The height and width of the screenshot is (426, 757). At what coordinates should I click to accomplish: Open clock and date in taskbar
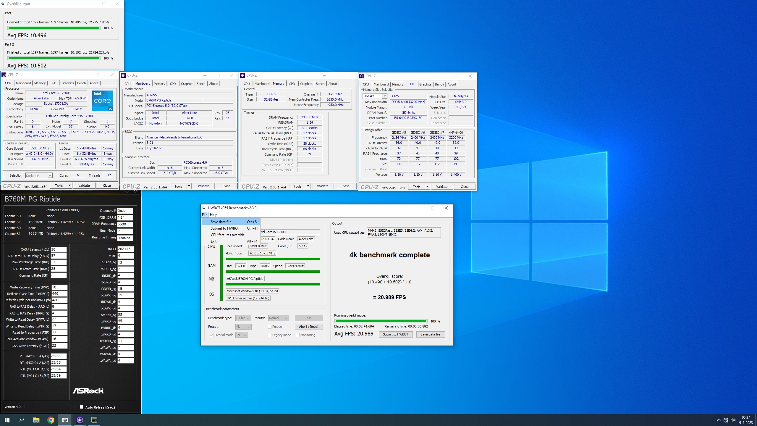746,420
